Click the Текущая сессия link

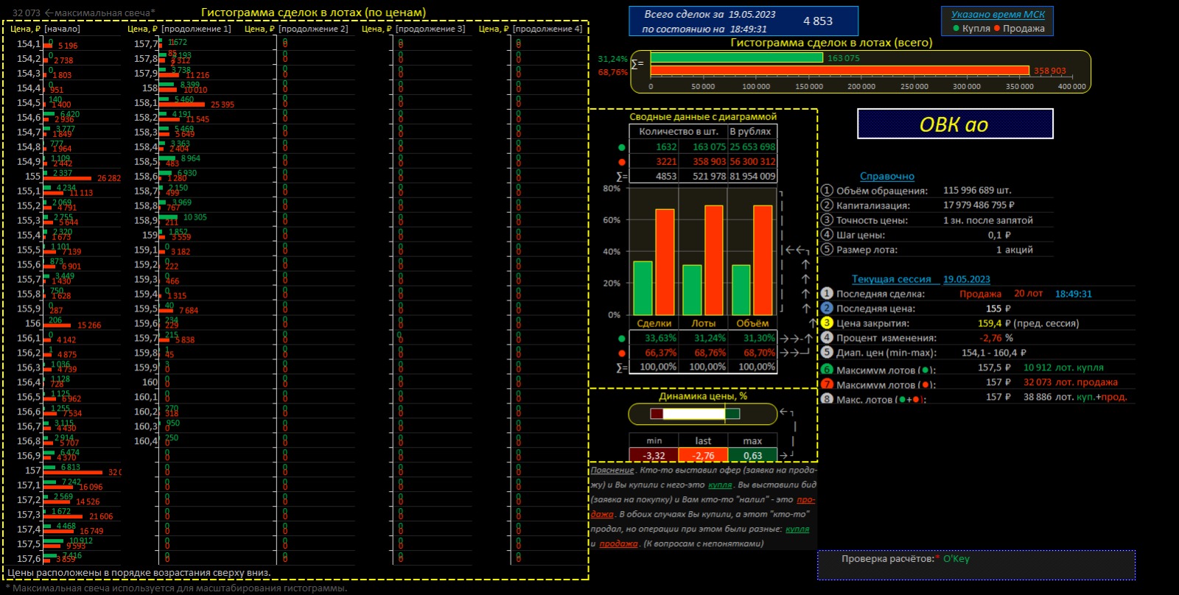tap(892, 280)
